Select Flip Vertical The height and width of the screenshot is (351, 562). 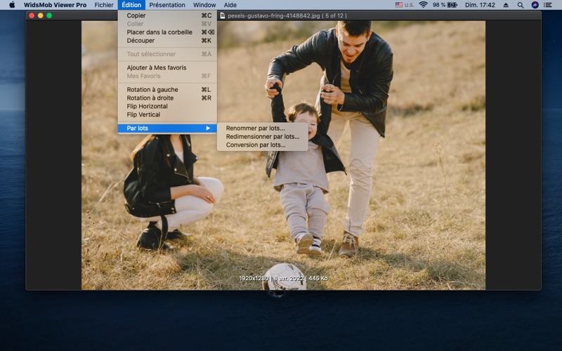pyautogui.click(x=167, y=114)
